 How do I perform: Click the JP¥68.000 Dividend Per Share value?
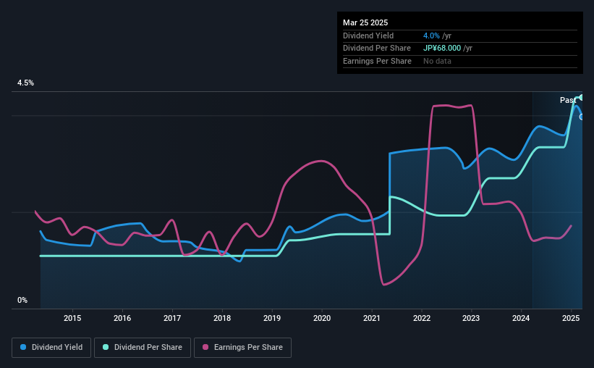(x=442, y=49)
